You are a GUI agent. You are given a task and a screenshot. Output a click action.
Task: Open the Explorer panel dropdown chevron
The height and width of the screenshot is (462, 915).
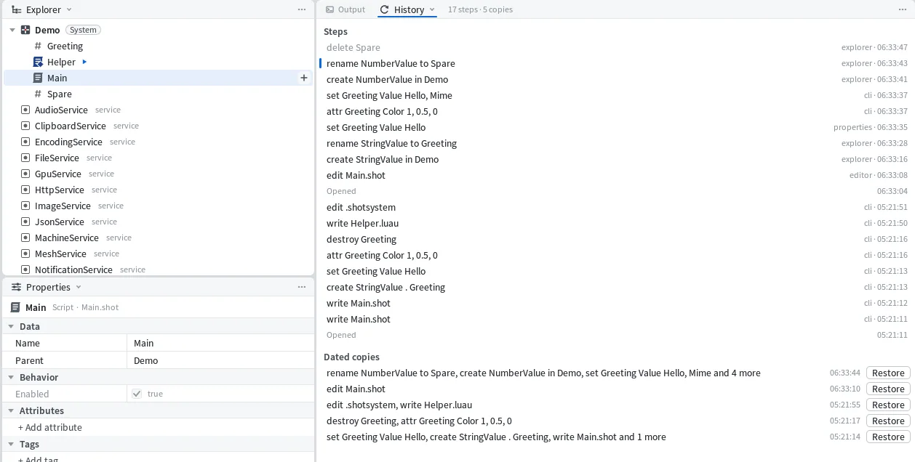click(x=69, y=9)
